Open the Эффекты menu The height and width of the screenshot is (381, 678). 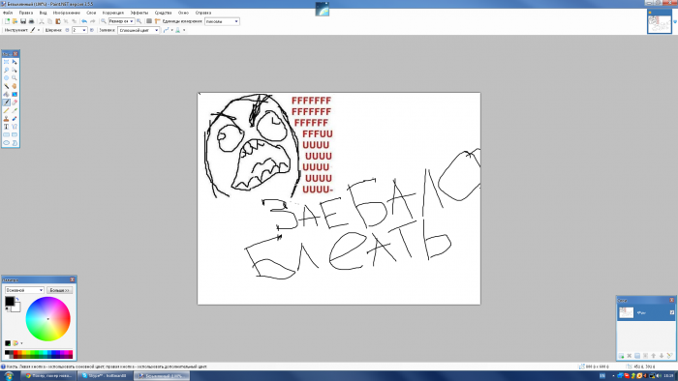click(139, 13)
